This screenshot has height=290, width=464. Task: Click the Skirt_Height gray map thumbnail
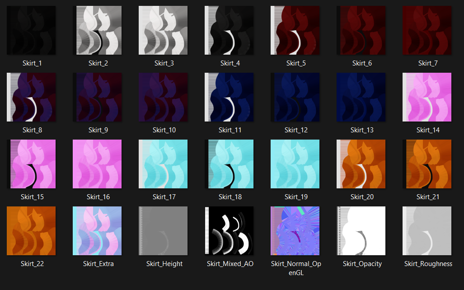click(163, 231)
